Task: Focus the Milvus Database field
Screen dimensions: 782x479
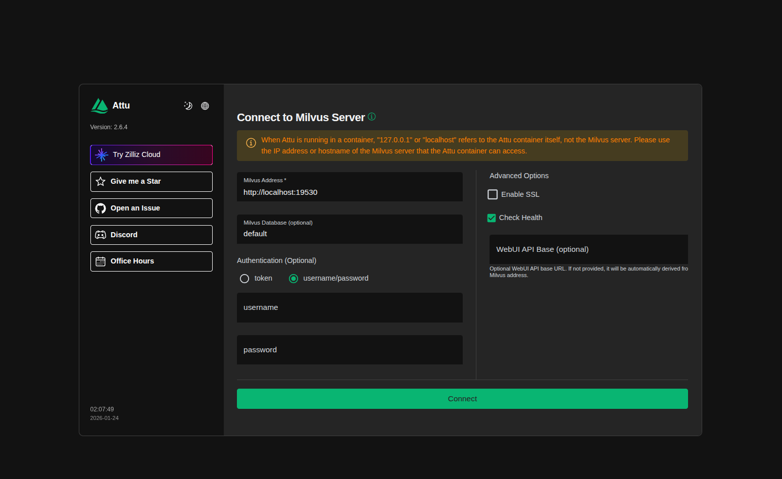Action: point(350,229)
